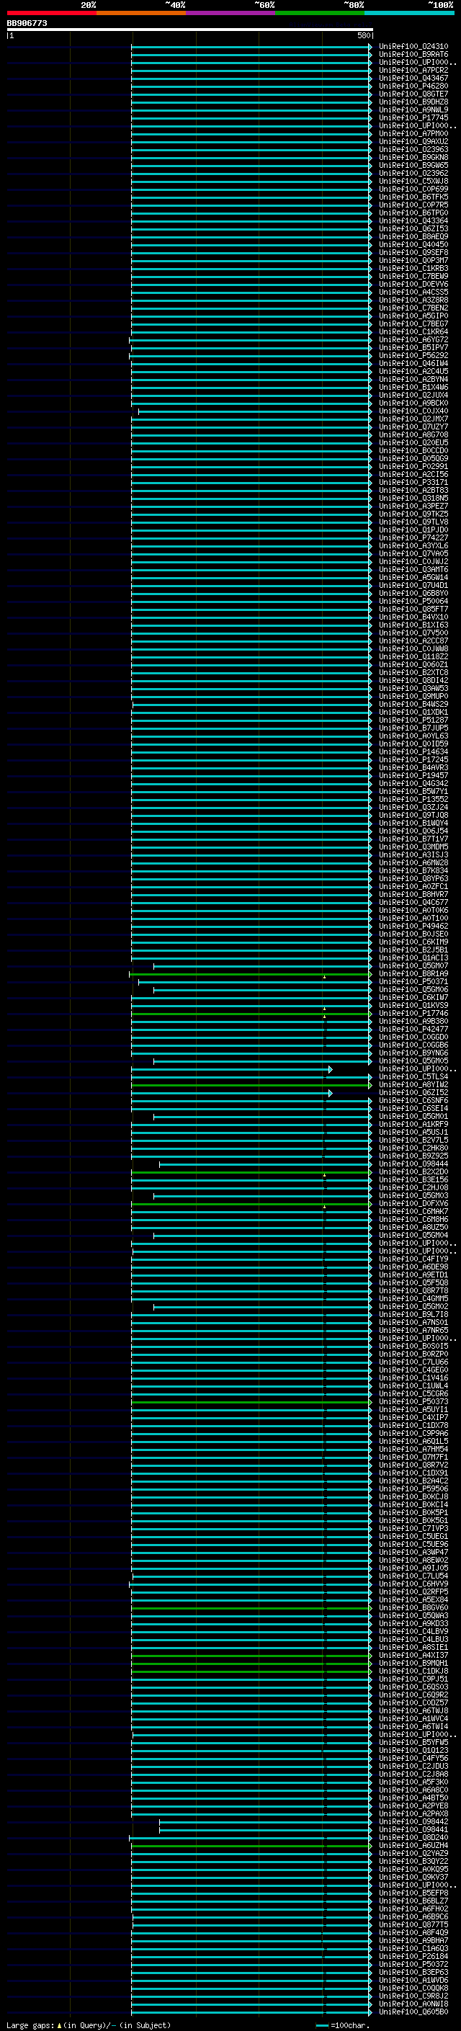Select the UniRef100_A1KRF9 label
This screenshot has width=461, height=2031.
(413, 1125)
